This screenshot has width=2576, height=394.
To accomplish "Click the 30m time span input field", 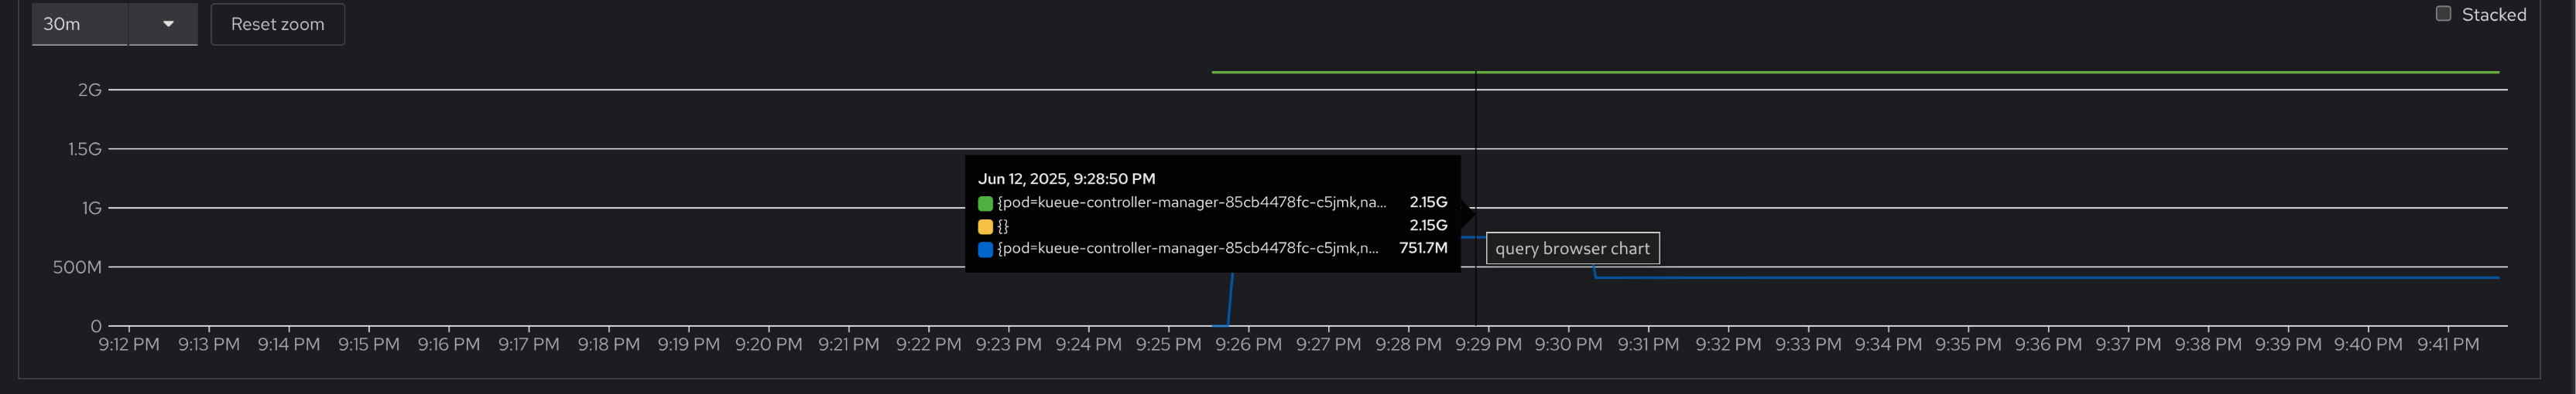I will [80, 24].
